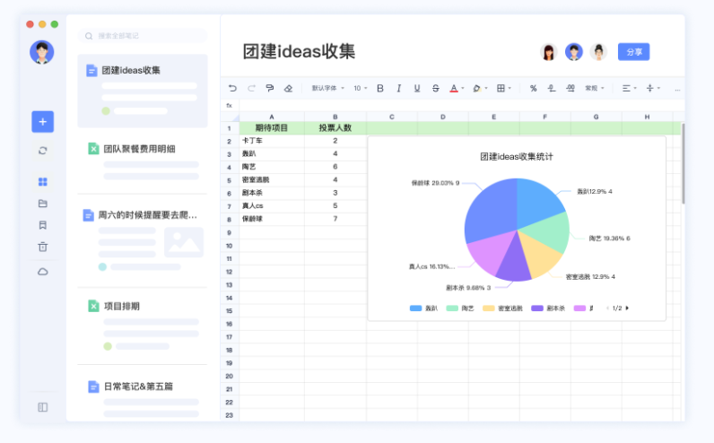Click the 卡丁车 cell
The width and height of the screenshot is (714, 443).
pyautogui.click(x=272, y=141)
